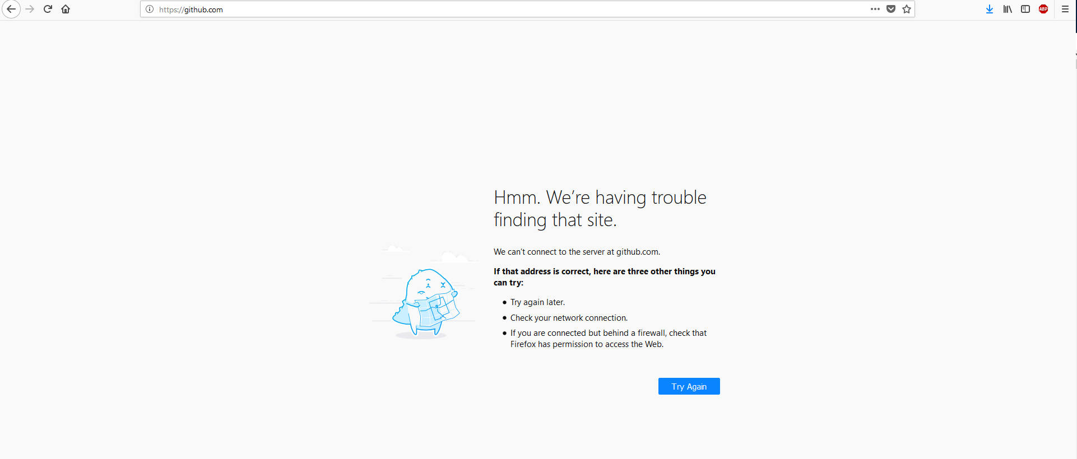Viewport: 1077px width, 459px height.
Task: Click 'Check your network connection.' bullet
Action: [569, 318]
